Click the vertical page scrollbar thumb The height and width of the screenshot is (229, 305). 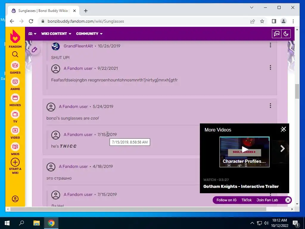pos(297,92)
